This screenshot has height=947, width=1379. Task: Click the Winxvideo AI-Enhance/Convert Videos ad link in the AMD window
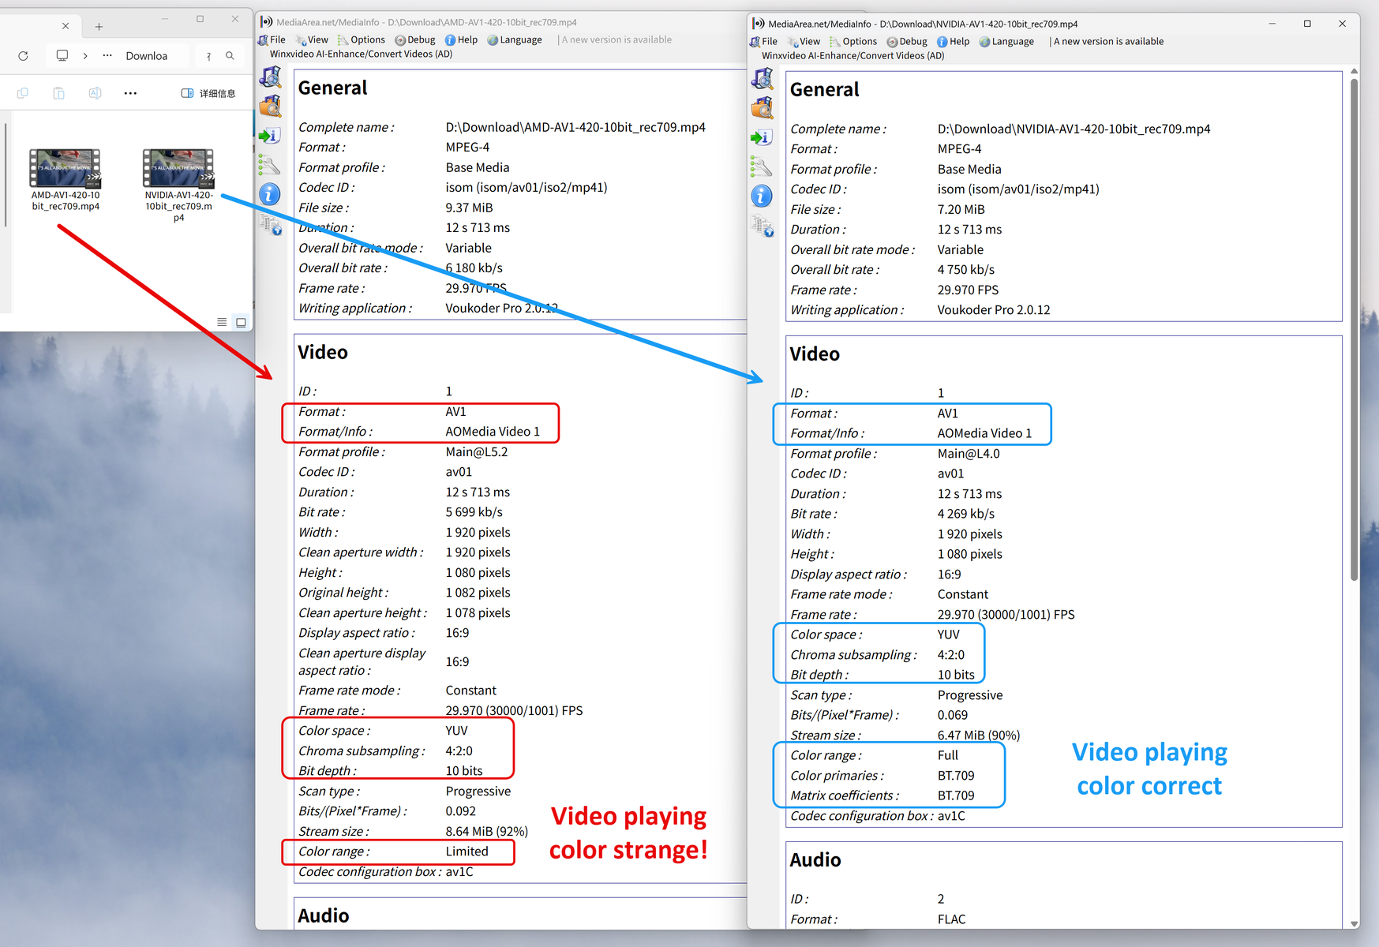[x=361, y=54]
